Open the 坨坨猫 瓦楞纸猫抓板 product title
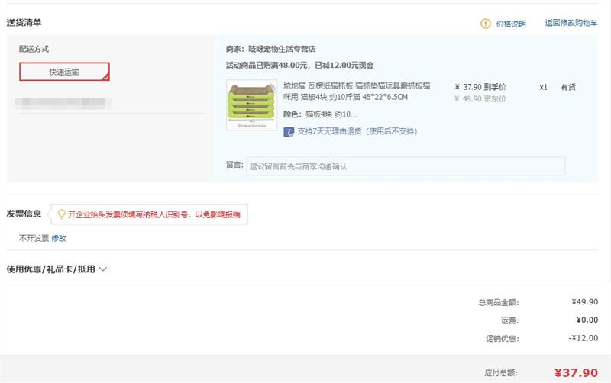The height and width of the screenshot is (383, 611). click(357, 92)
